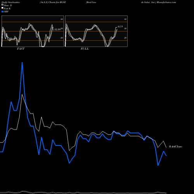Viewport: 194px width, 194px height.
Task: Click the blue OBV legend swatch
Action: click(2, 12)
